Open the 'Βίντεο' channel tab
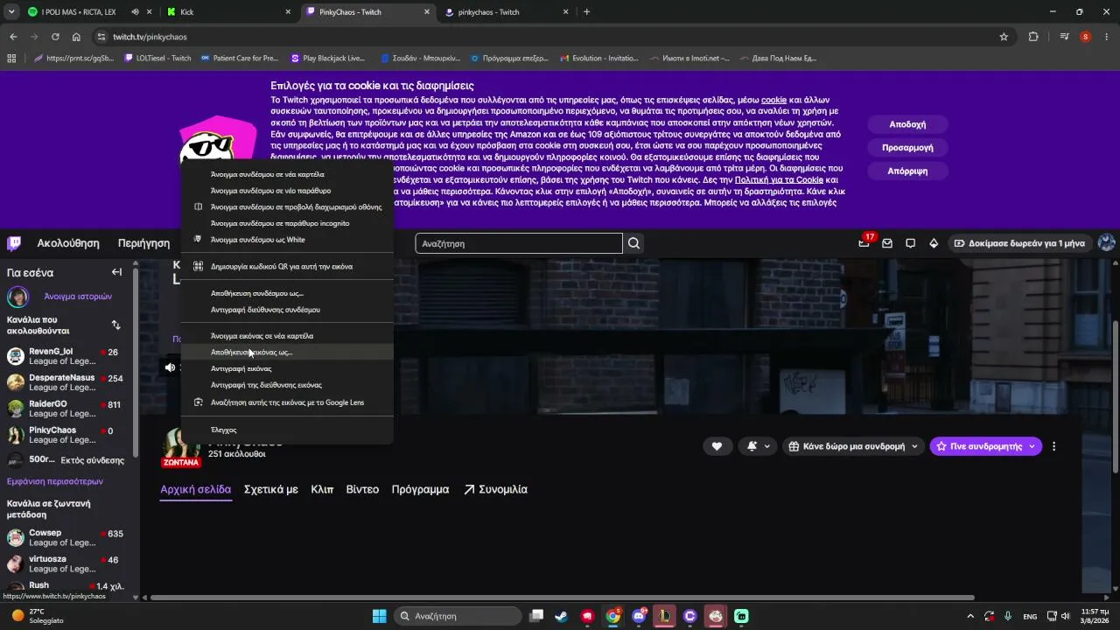The image size is (1120, 630). [362, 489]
